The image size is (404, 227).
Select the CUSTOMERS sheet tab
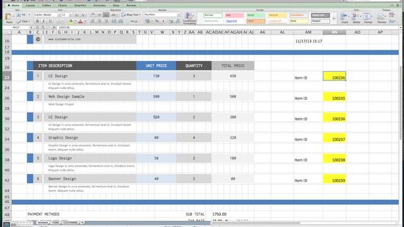[70, 223]
